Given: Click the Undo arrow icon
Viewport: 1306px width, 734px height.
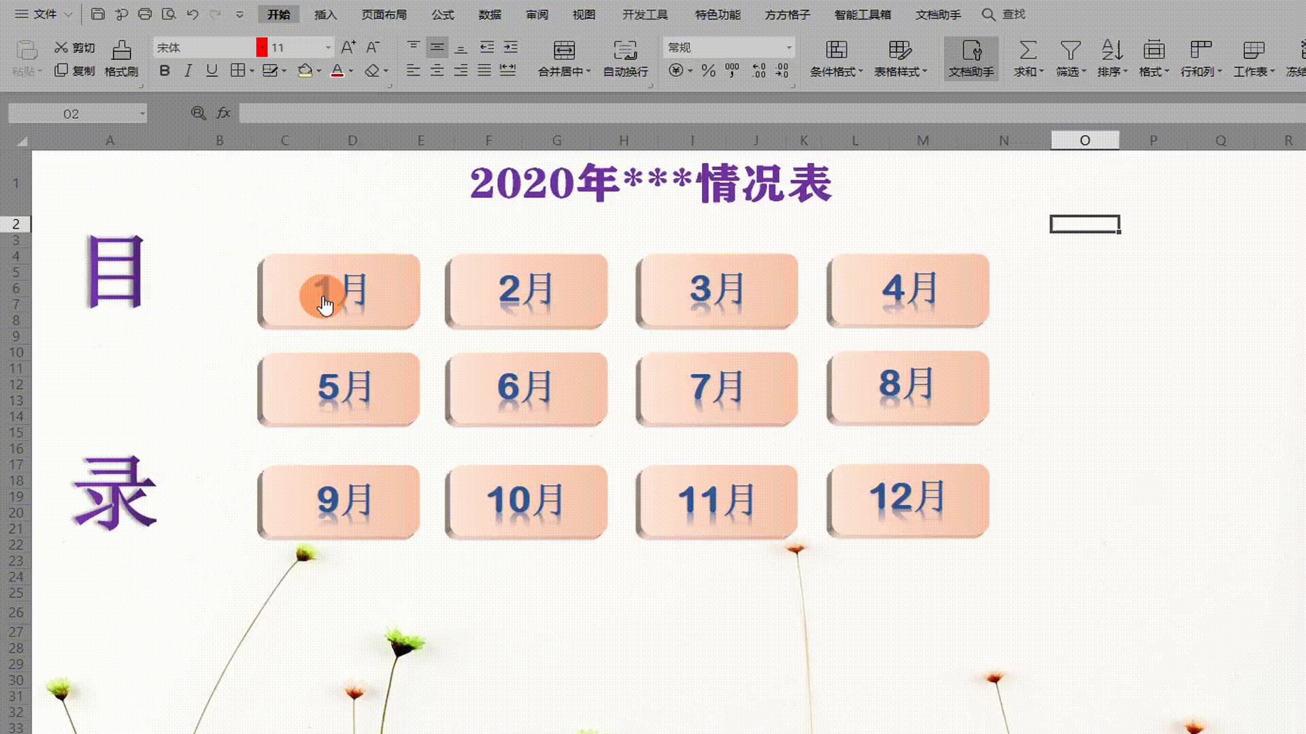Looking at the screenshot, I should coord(192,14).
